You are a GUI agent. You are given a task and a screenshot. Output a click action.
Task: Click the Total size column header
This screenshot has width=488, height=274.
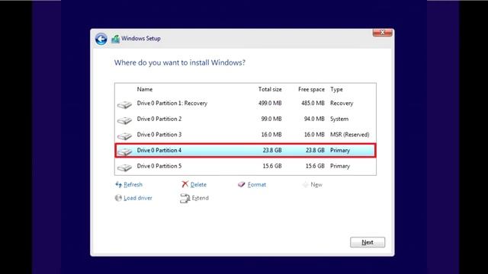pos(270,90)
